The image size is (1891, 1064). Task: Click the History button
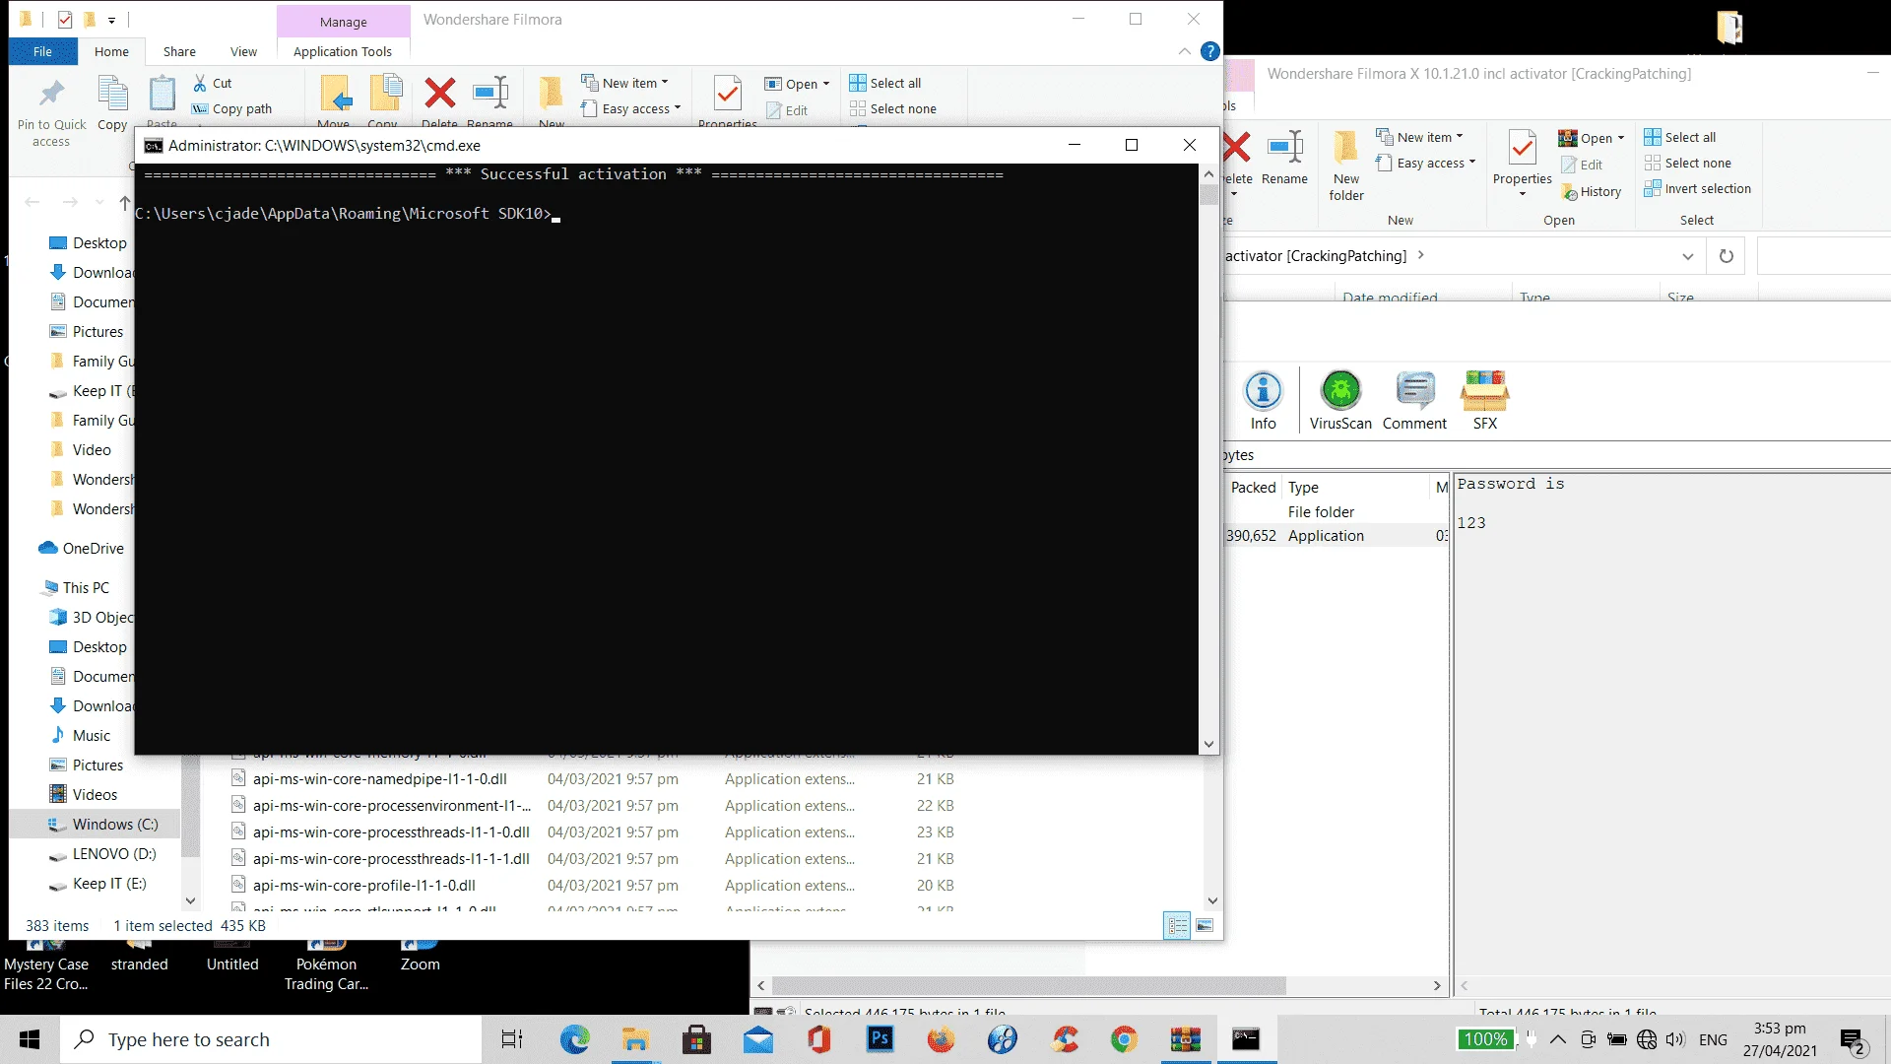1592,192
